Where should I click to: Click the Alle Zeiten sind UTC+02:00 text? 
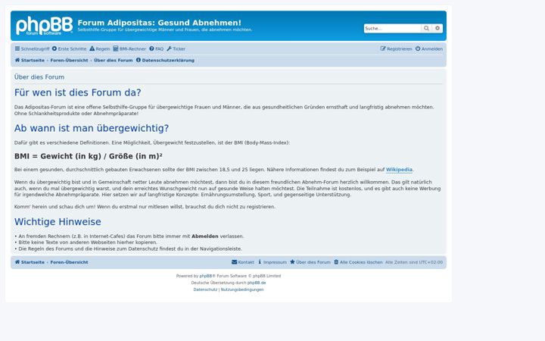point(414,262)
